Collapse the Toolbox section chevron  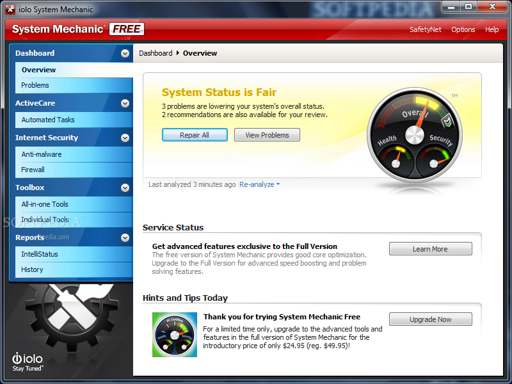tap(125, 188)
